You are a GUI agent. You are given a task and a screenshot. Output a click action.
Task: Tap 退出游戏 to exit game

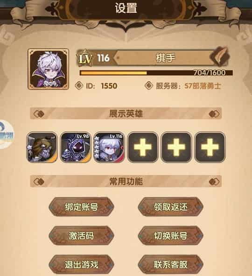[x=81, y=265]
